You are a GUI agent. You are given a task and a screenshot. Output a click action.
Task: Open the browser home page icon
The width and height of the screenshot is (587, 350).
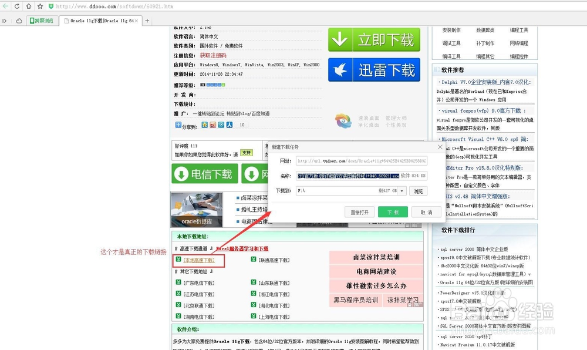point(28,6)
